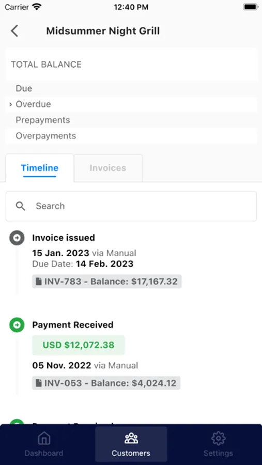Click the Payment Received heading
The width and height of the screenshot is (262, 465).
(x=73, y=325)
